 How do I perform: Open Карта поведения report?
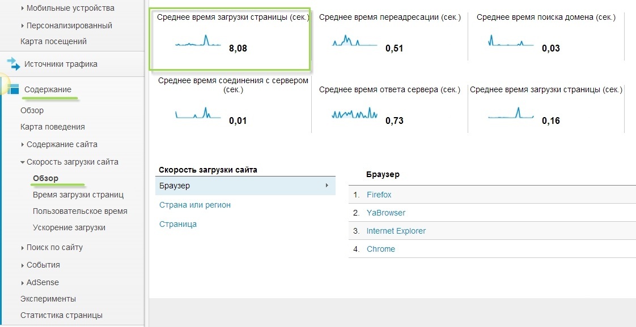(x=53, y=127)
